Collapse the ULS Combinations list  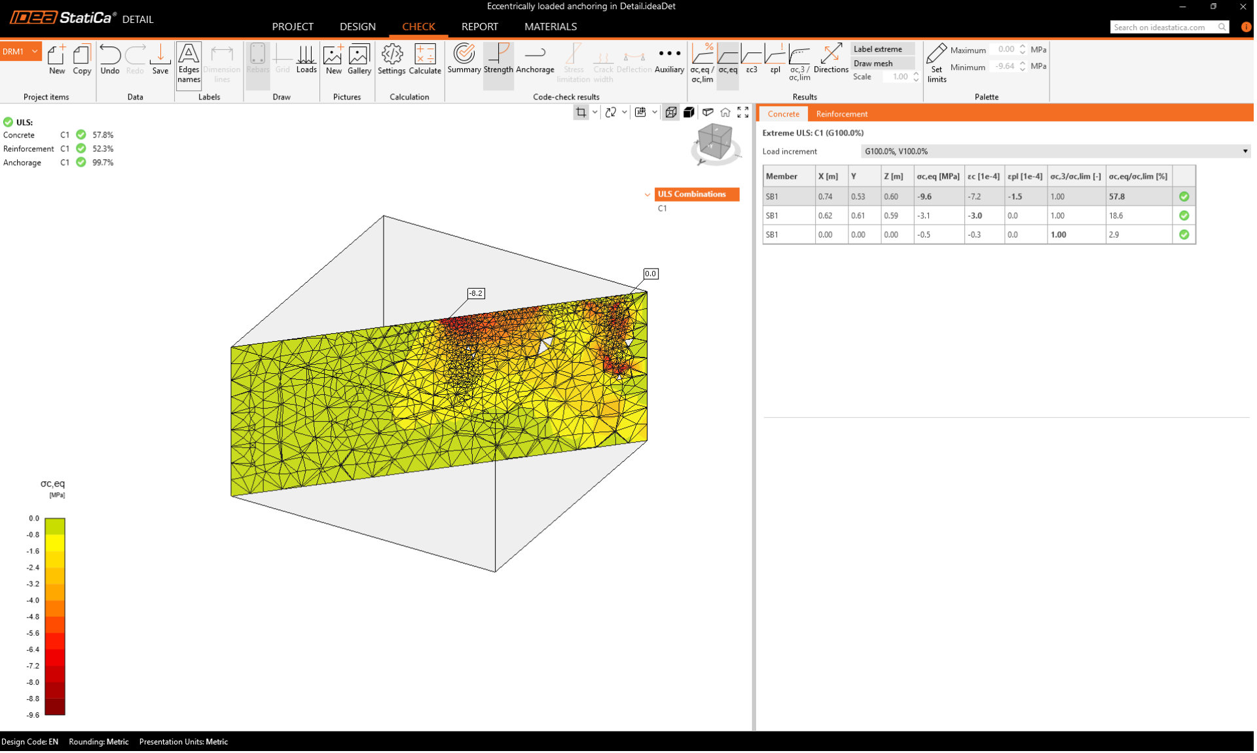(647, 194)
